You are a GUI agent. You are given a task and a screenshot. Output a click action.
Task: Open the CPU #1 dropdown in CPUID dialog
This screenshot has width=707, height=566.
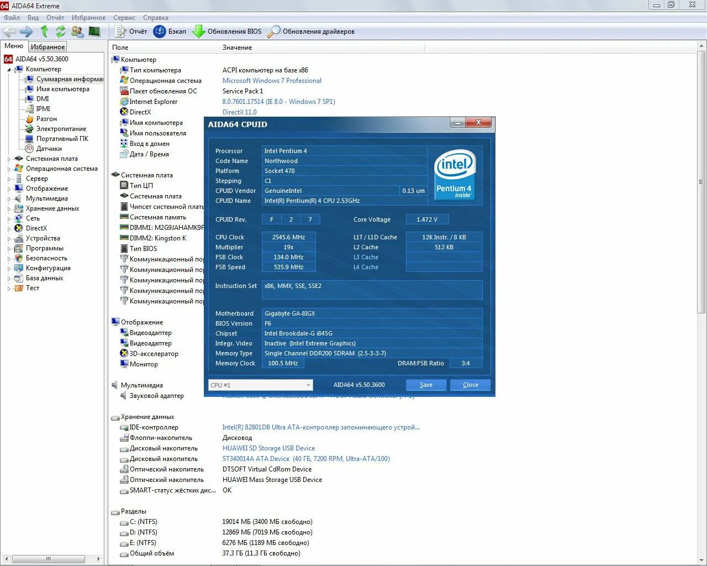pyautogui.click(x=261, y=385)
